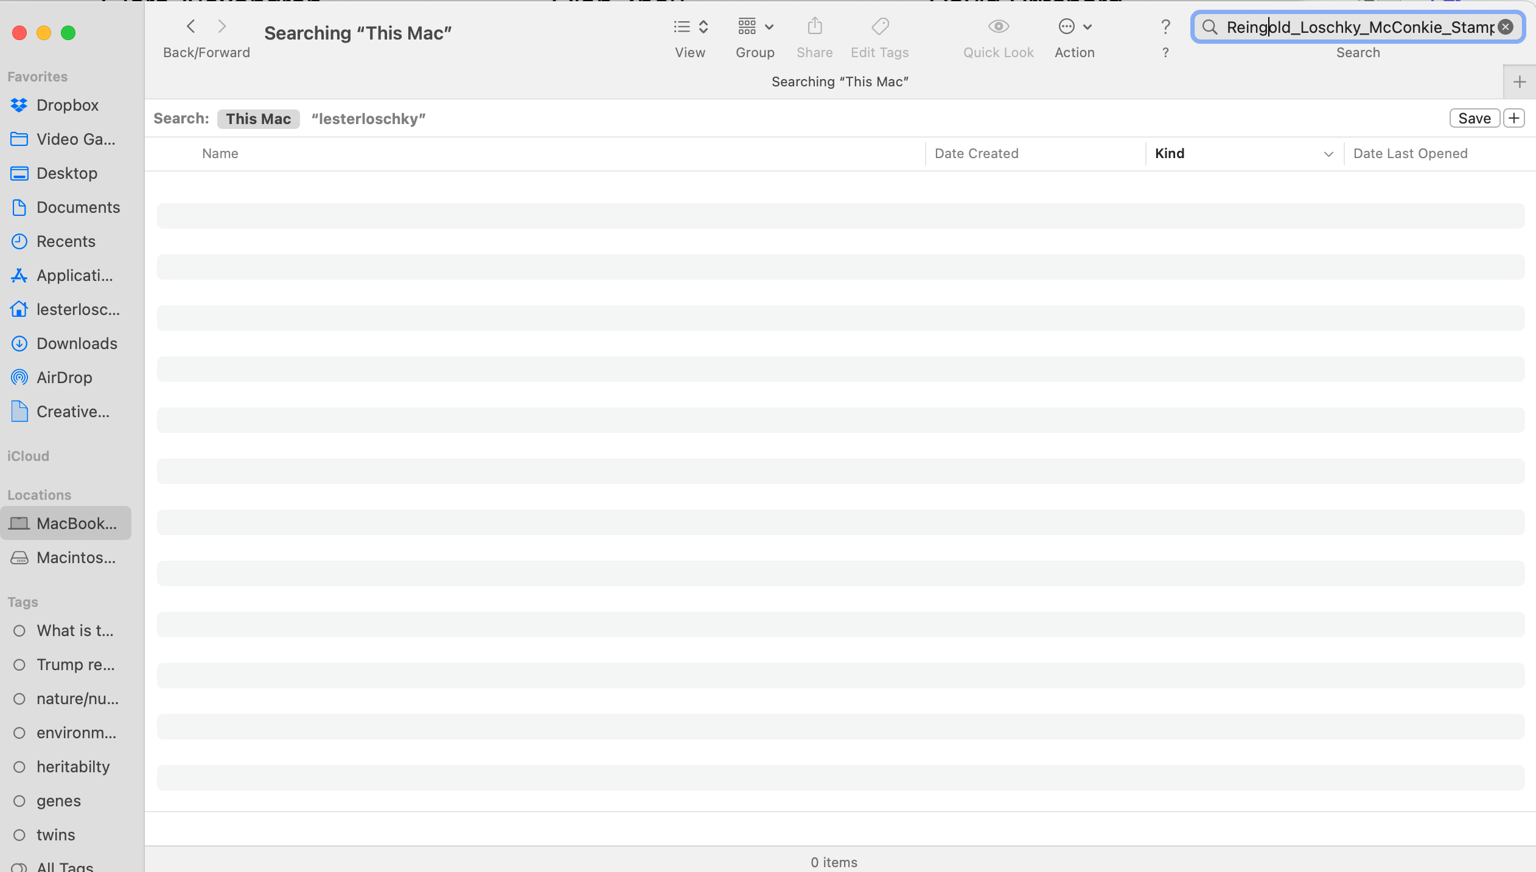Click the Quick Look eye icon
Image resolution: width=1536 pixels, height=872 pixels.
click(999, 26)
